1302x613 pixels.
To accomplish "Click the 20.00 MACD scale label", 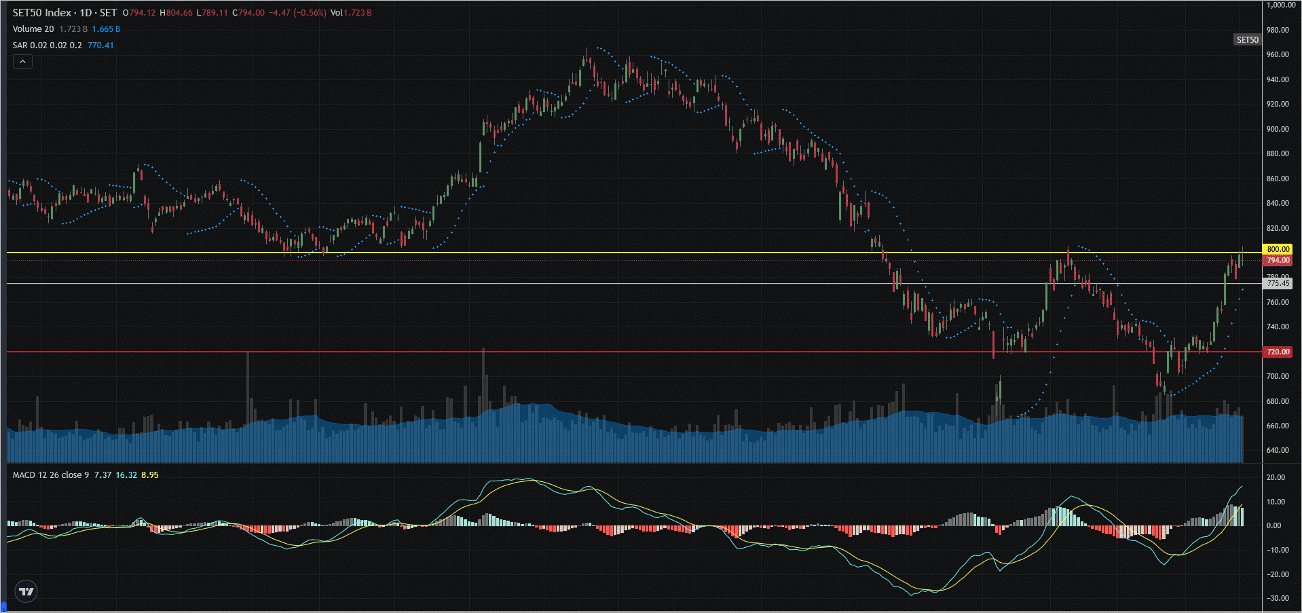I will 1276,477.
